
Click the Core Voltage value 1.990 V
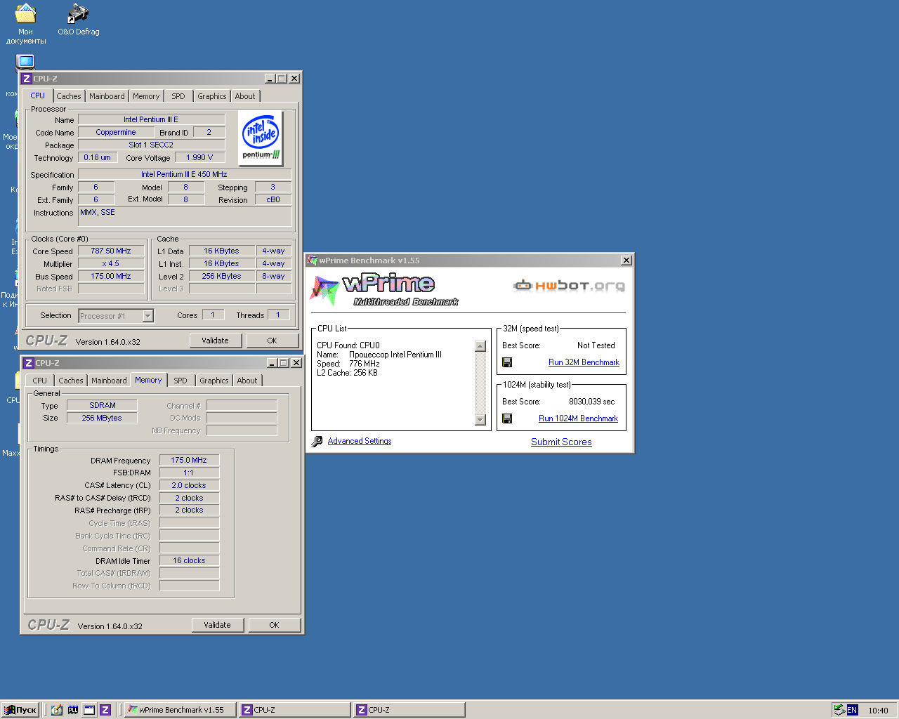pos(199,157)
